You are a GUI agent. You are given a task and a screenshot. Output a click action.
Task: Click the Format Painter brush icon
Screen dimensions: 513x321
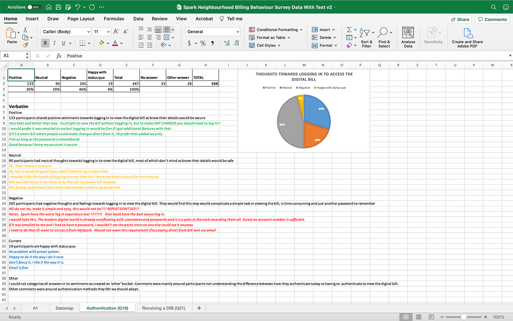25,45
